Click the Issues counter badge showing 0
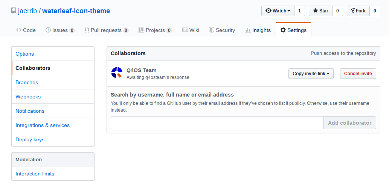 coord(72,30)
